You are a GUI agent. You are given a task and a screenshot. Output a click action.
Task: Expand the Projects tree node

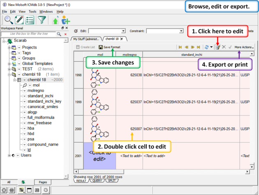[9, 48]
